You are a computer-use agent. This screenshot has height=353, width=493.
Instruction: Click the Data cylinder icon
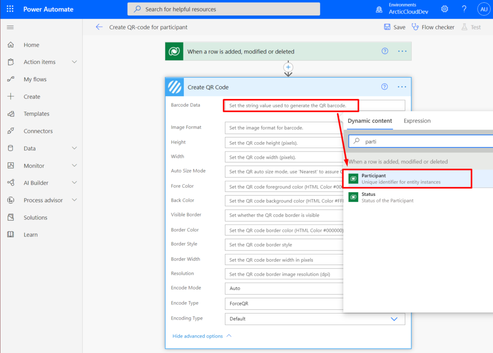click(x=11, y=148)
